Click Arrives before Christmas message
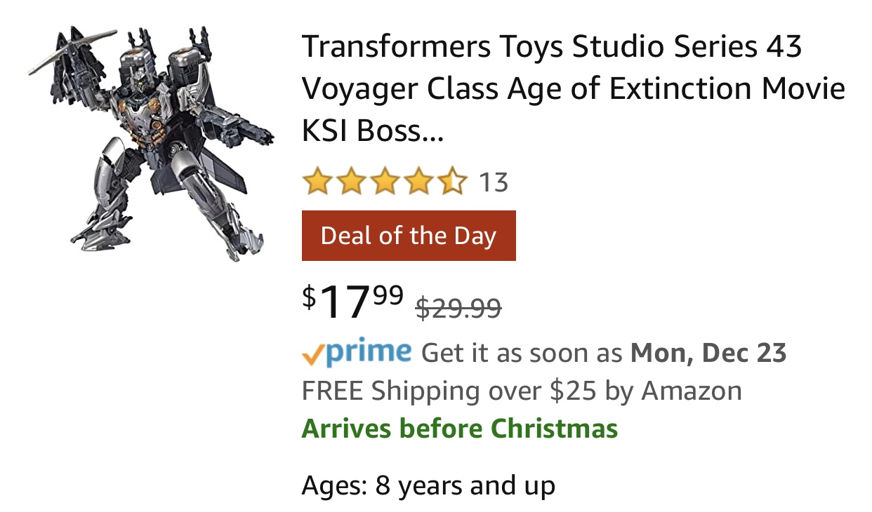Viewport: 872px width, 512px height. 460,428
